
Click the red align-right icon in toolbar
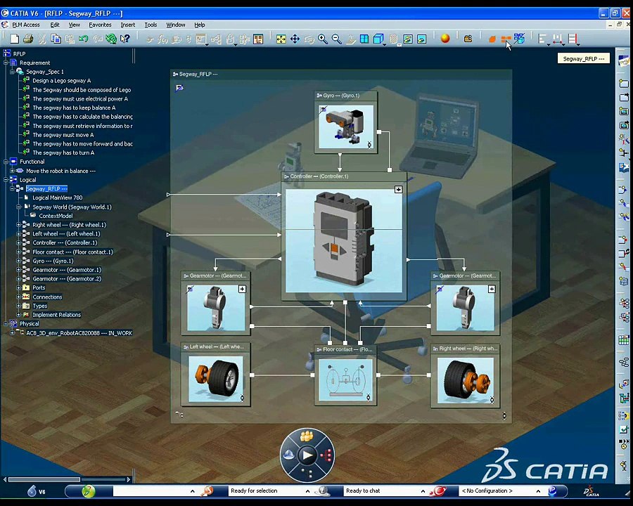pos(573,39)
